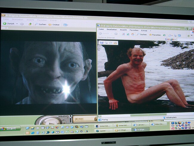Toggle the Ordner folders pane button
Viewport: 194px width, 146px height.
(54, 25)
